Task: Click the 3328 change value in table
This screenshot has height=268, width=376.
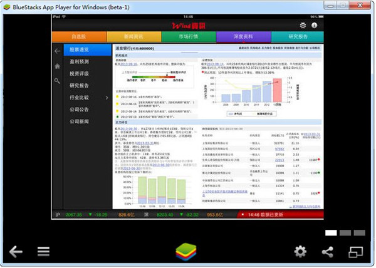Action: point(314,193)
